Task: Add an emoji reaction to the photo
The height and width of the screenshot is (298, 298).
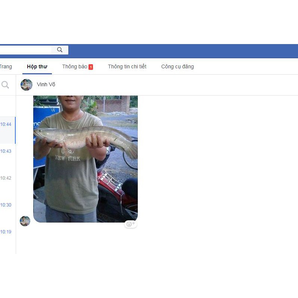Action: click(131, 224)
